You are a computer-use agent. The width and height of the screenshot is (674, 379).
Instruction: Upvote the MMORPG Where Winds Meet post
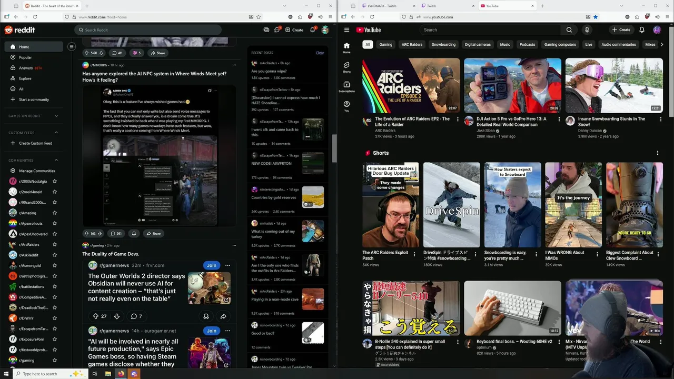86,233
